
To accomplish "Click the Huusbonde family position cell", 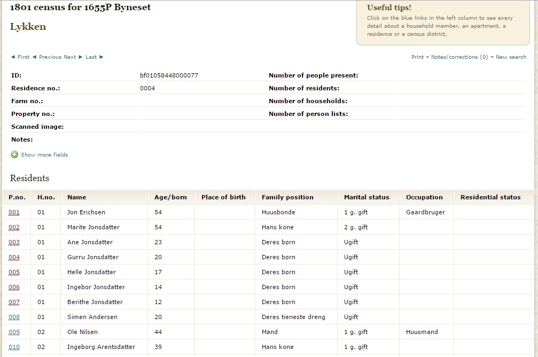I will point(278,212).
